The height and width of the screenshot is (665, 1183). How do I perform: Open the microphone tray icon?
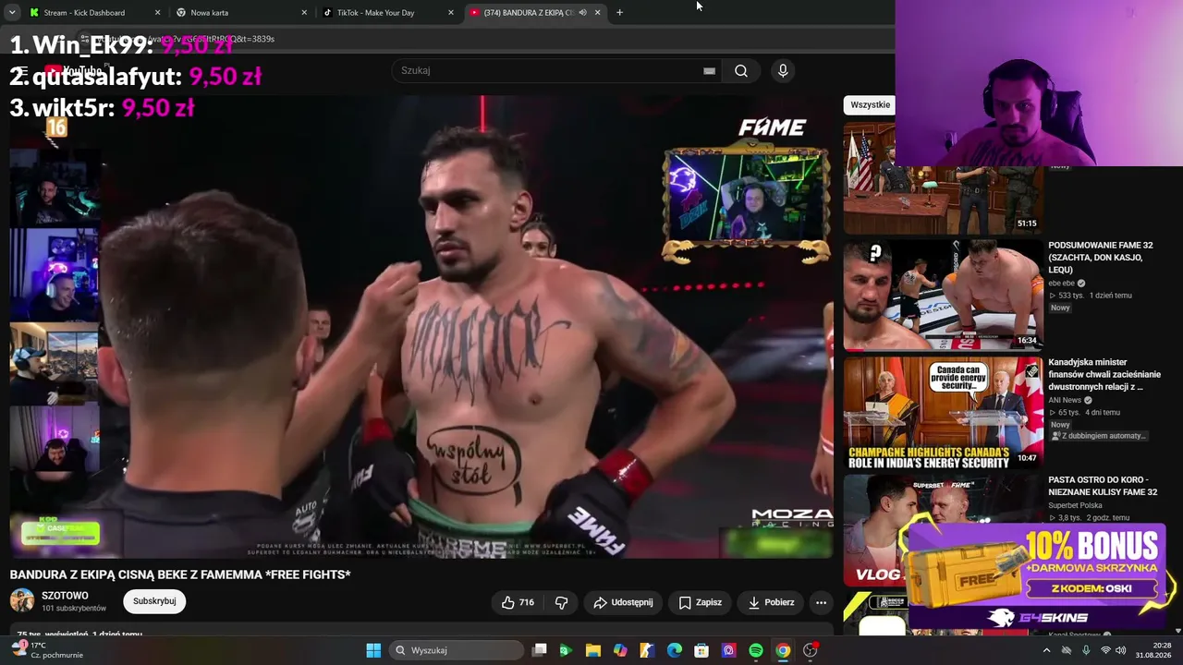[1085, 650]
